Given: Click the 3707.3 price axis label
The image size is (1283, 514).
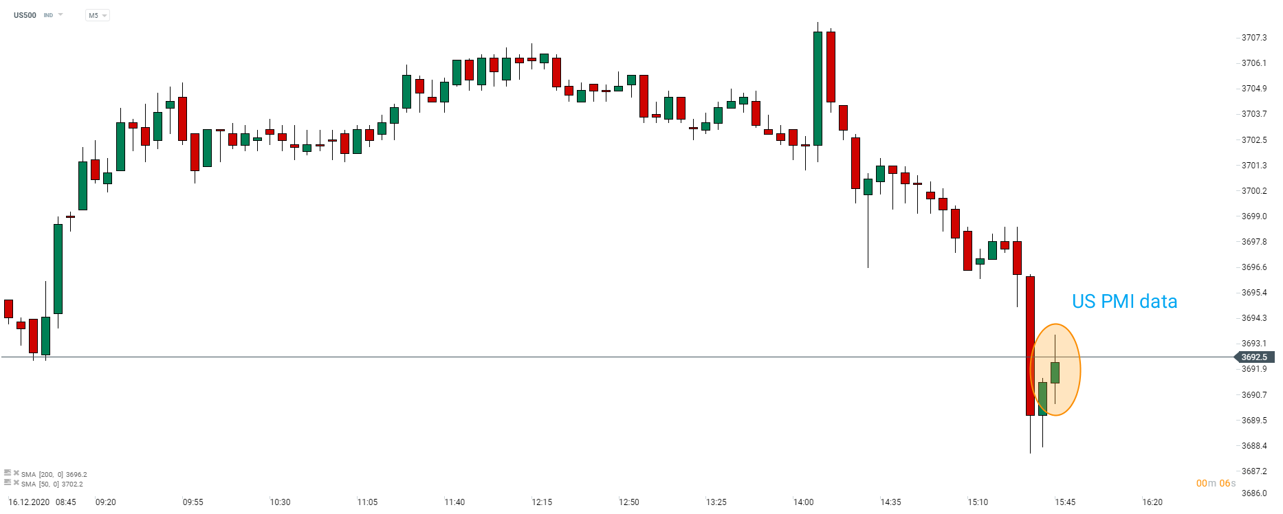Looking at the screenshot, I should coord(1253,38).
